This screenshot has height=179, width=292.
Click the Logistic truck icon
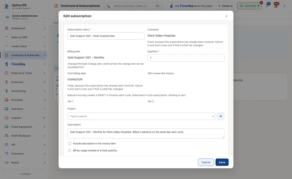(x=6, y=118)
